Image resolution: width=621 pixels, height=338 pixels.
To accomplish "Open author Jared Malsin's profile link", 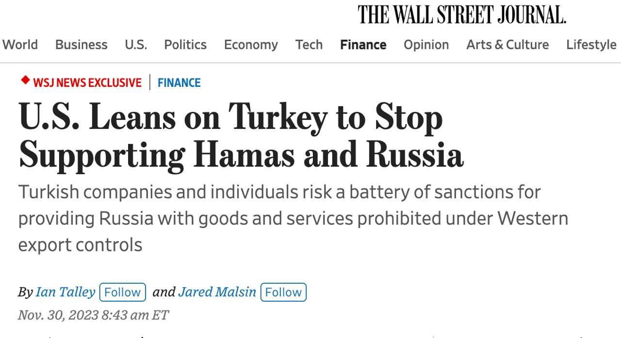I will [x=217, y=292].
